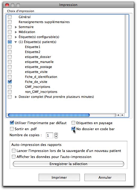Screen dimensions: 137x190
Task: Check the Général checkbox
Action: (x=10, y=17)
